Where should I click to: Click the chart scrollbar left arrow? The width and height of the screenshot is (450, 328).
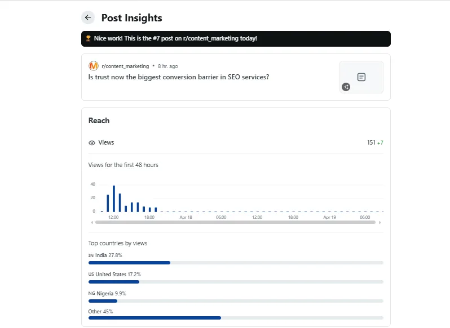pos(91,222)
